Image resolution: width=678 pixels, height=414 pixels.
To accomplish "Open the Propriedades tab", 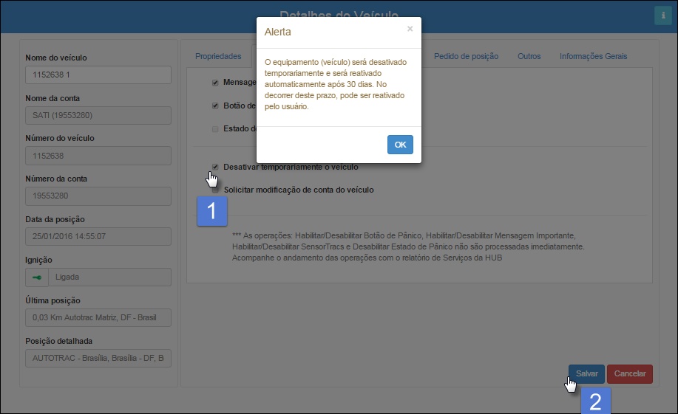I will 218,56.
